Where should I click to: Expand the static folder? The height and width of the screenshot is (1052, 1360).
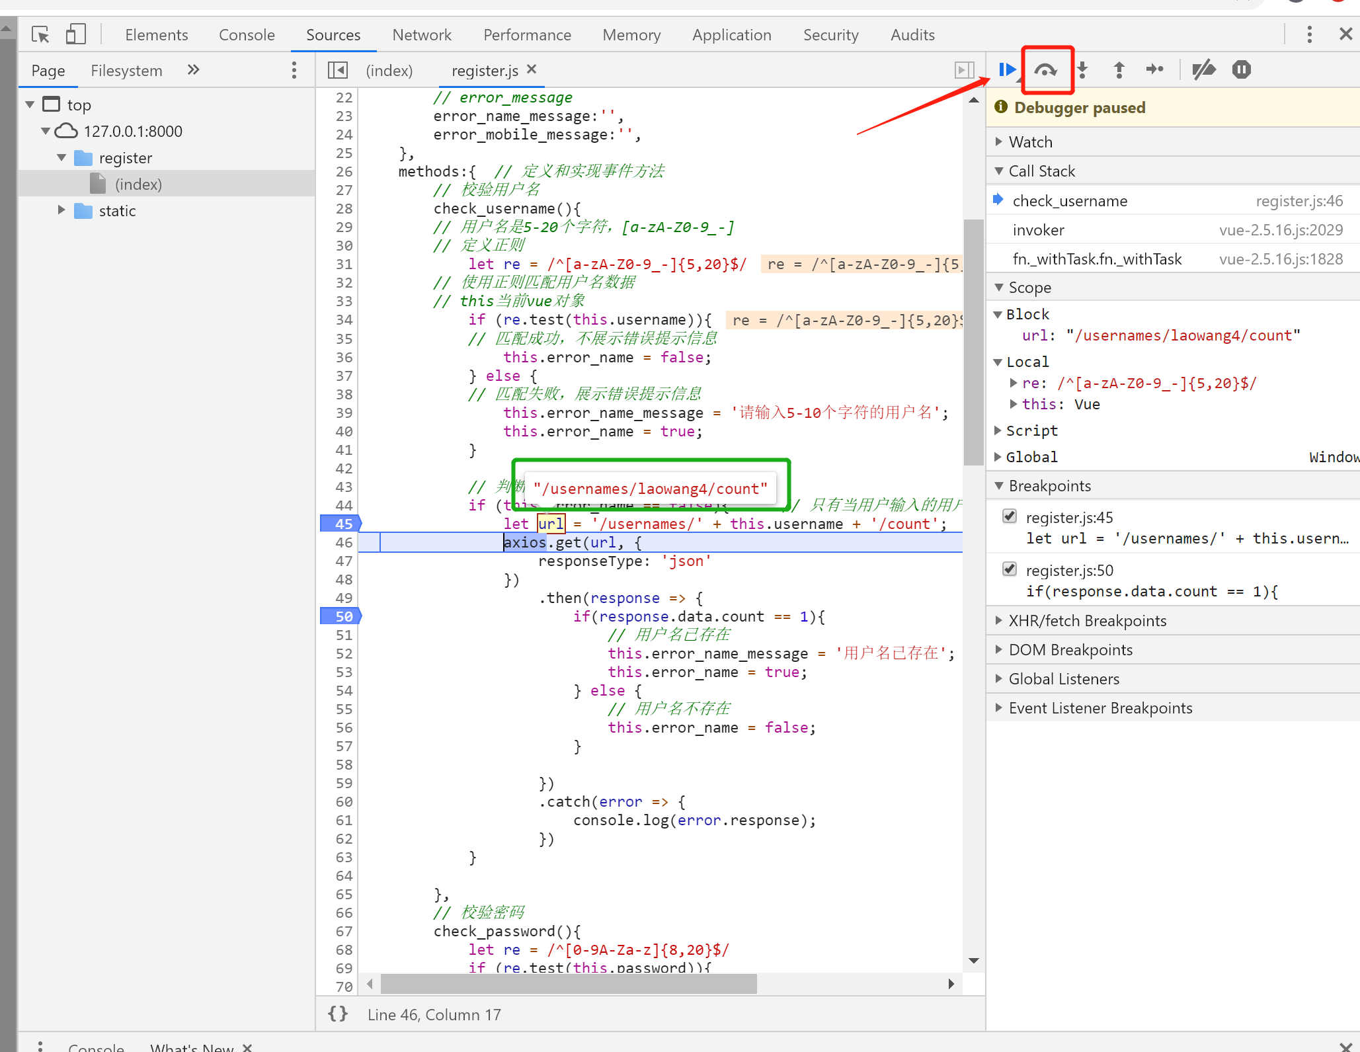click(61, 210)
